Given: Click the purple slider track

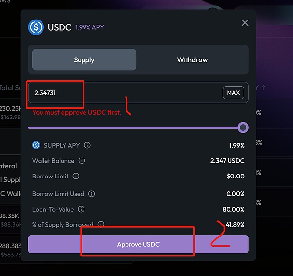Looking at the screenshot, I should click(x=132, y=128).
